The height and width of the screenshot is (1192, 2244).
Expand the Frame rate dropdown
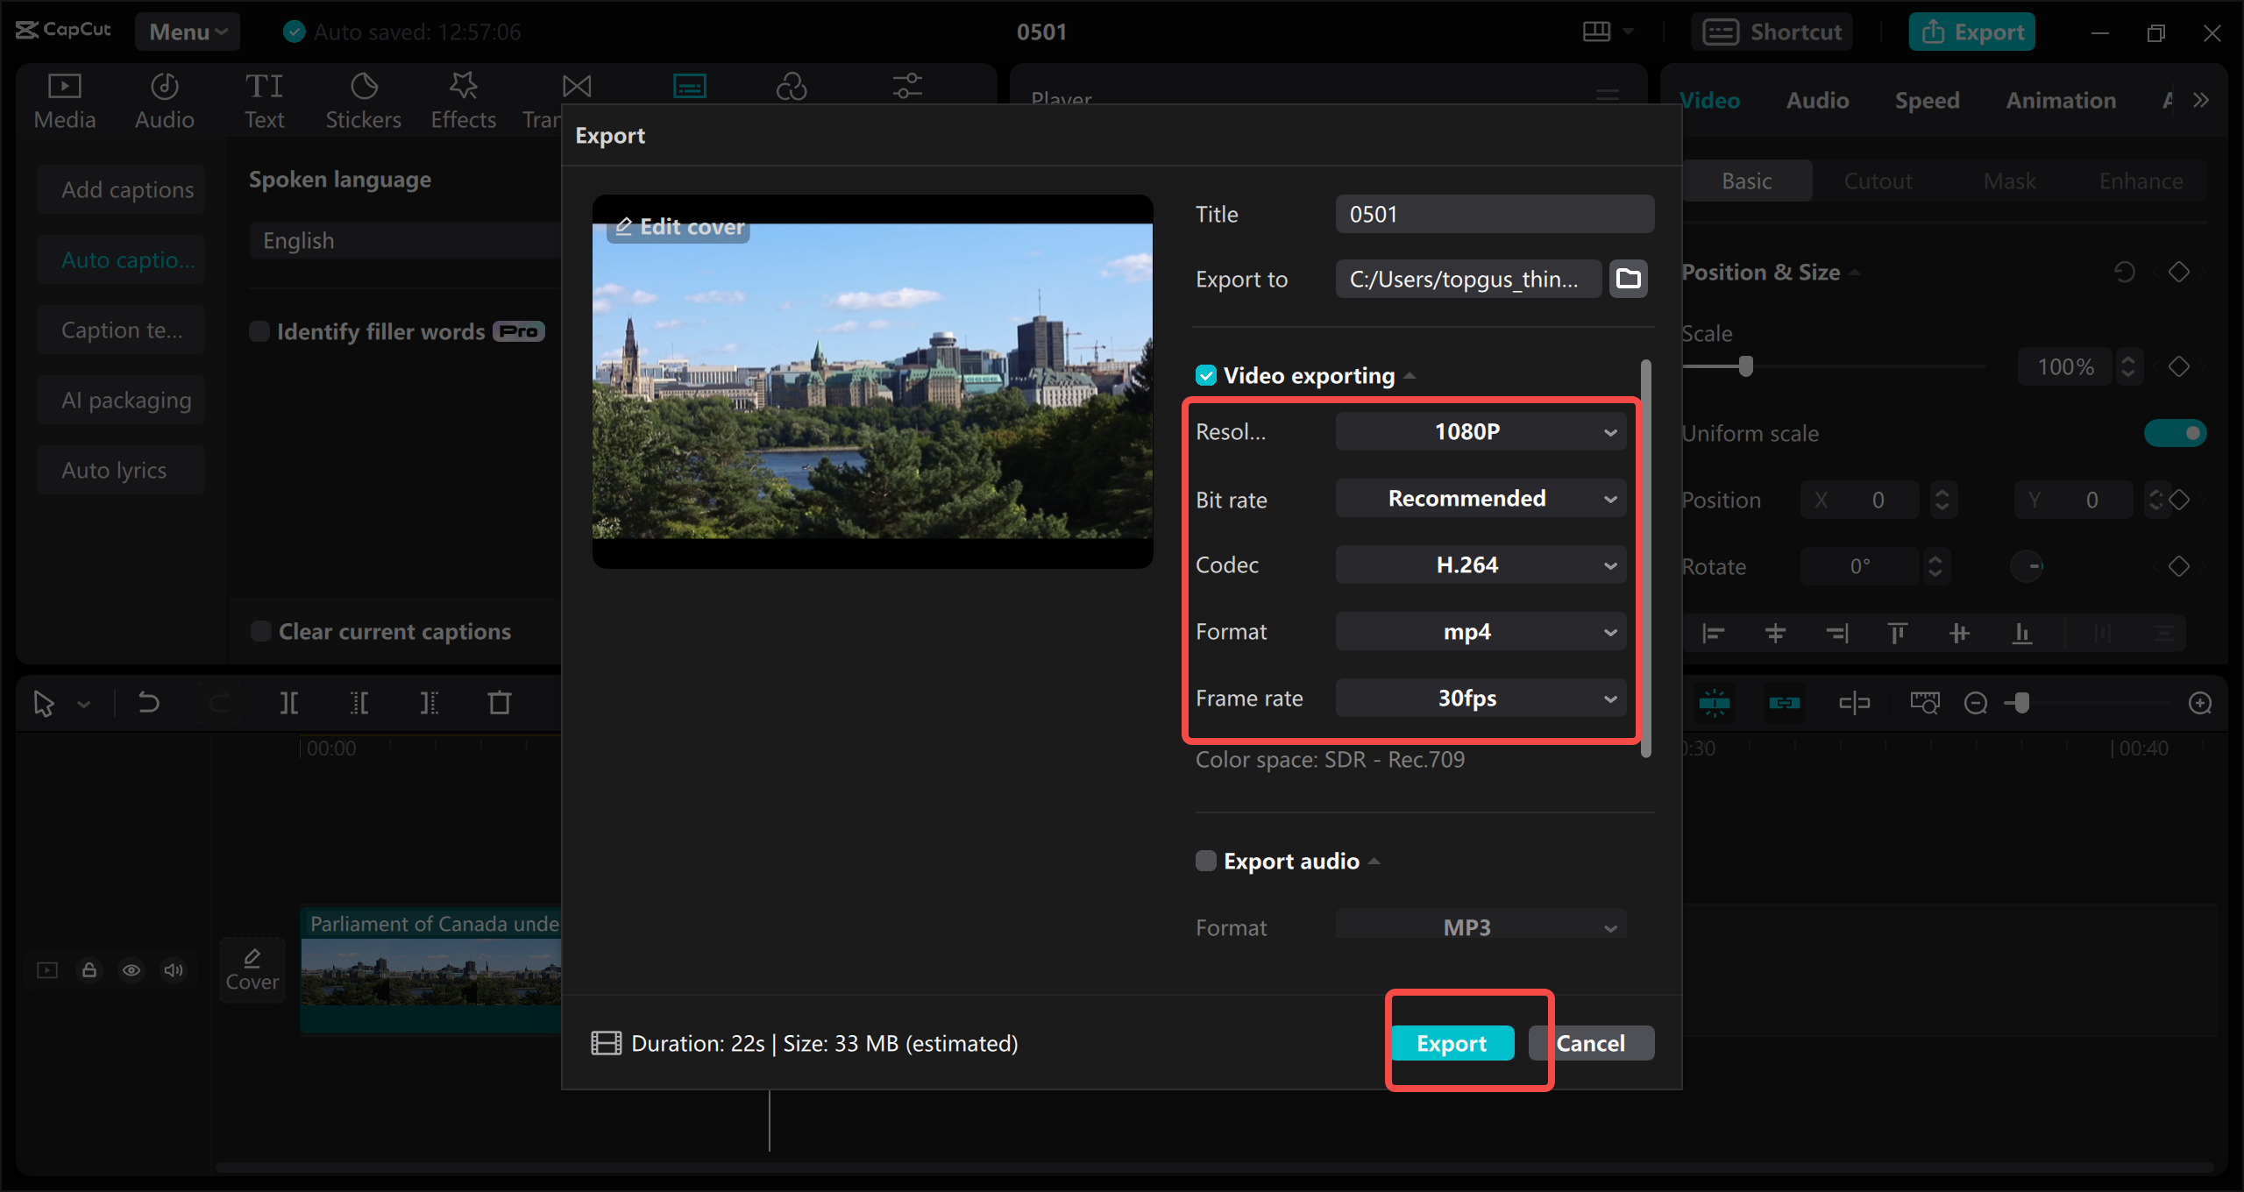(1480, 698)
